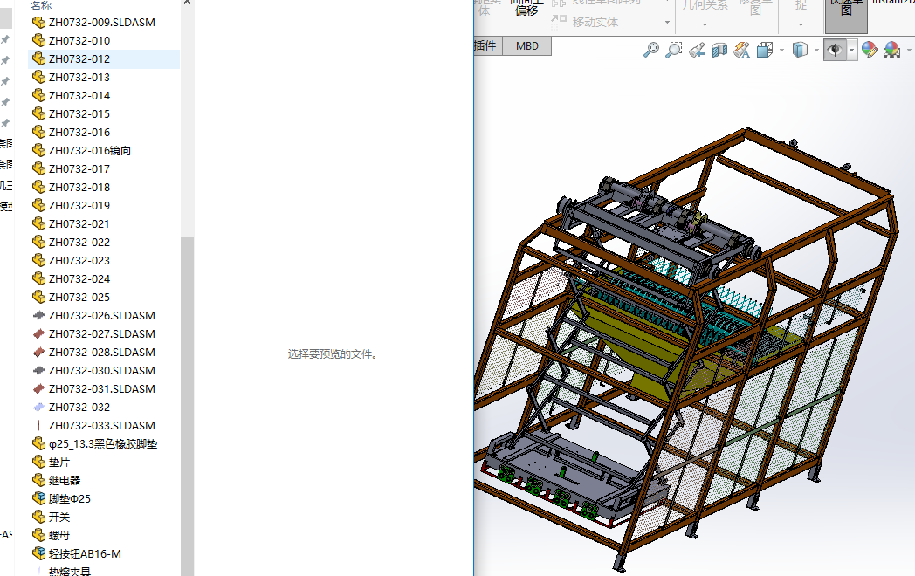915x576 pixels.
Task: Click part icon of 脚垫Φ25
Action: coord(38,498)
